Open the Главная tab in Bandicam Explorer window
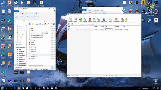 point(22,11)
